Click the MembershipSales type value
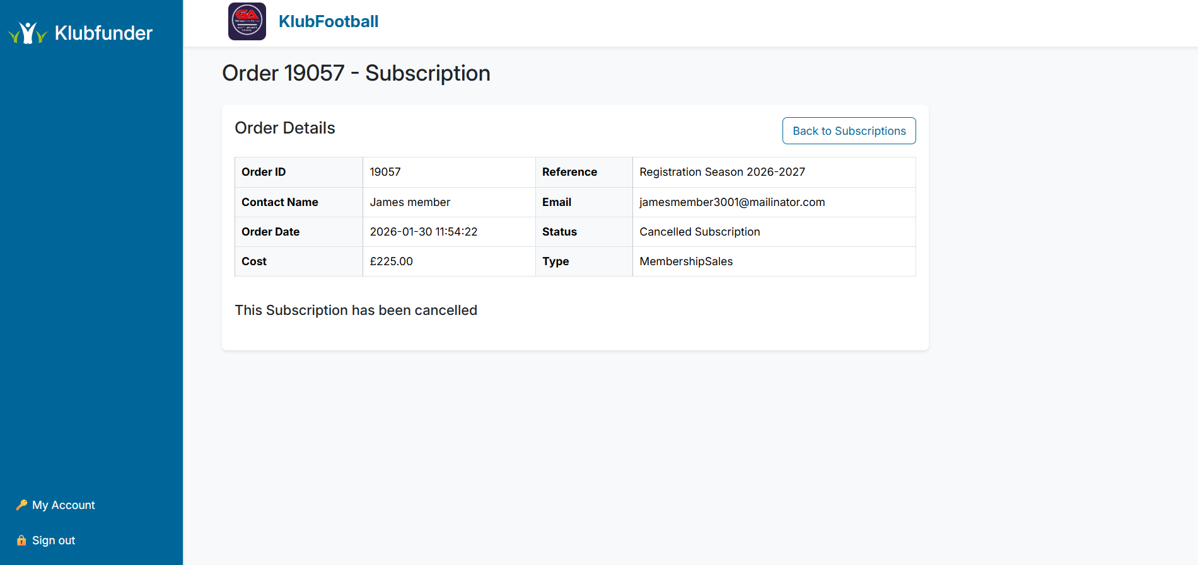Screen dimensions: 1198x565 click(x=686, y=261)
